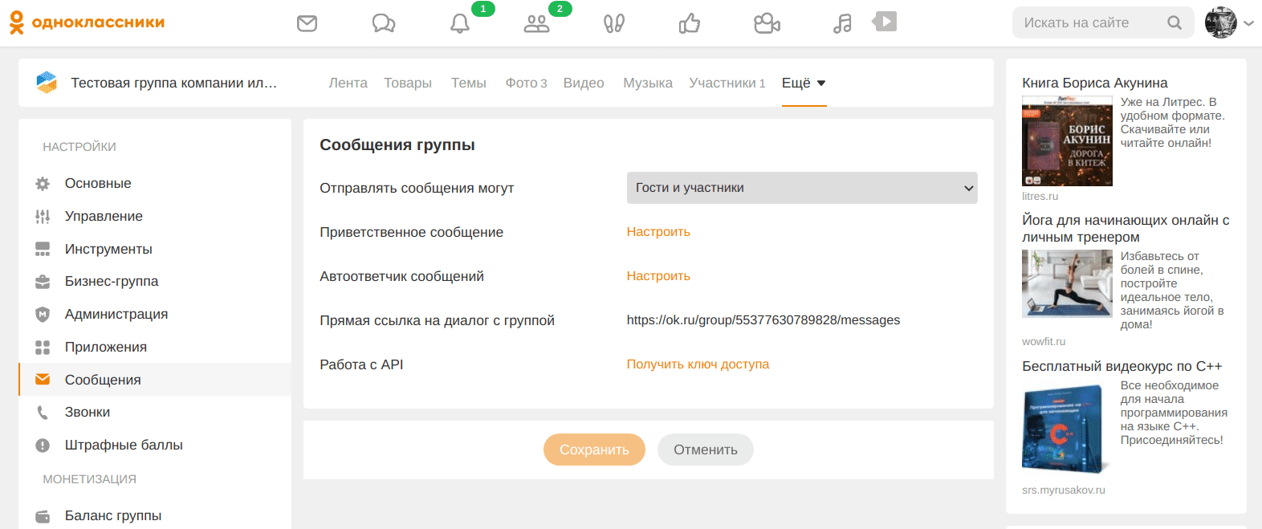1262x529 pixels.
Task: Open discussions chat bubbles icon
Action: (x=384, y=23)
